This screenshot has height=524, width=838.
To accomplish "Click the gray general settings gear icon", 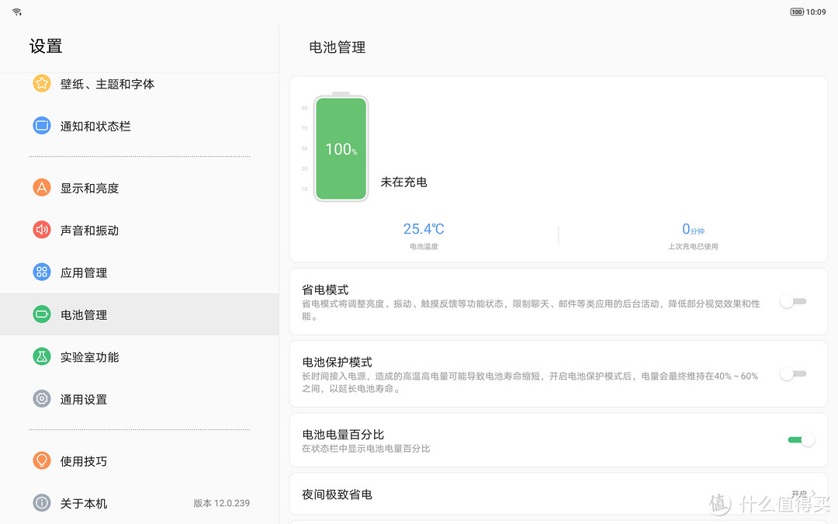I will click(x=42, y=399).
